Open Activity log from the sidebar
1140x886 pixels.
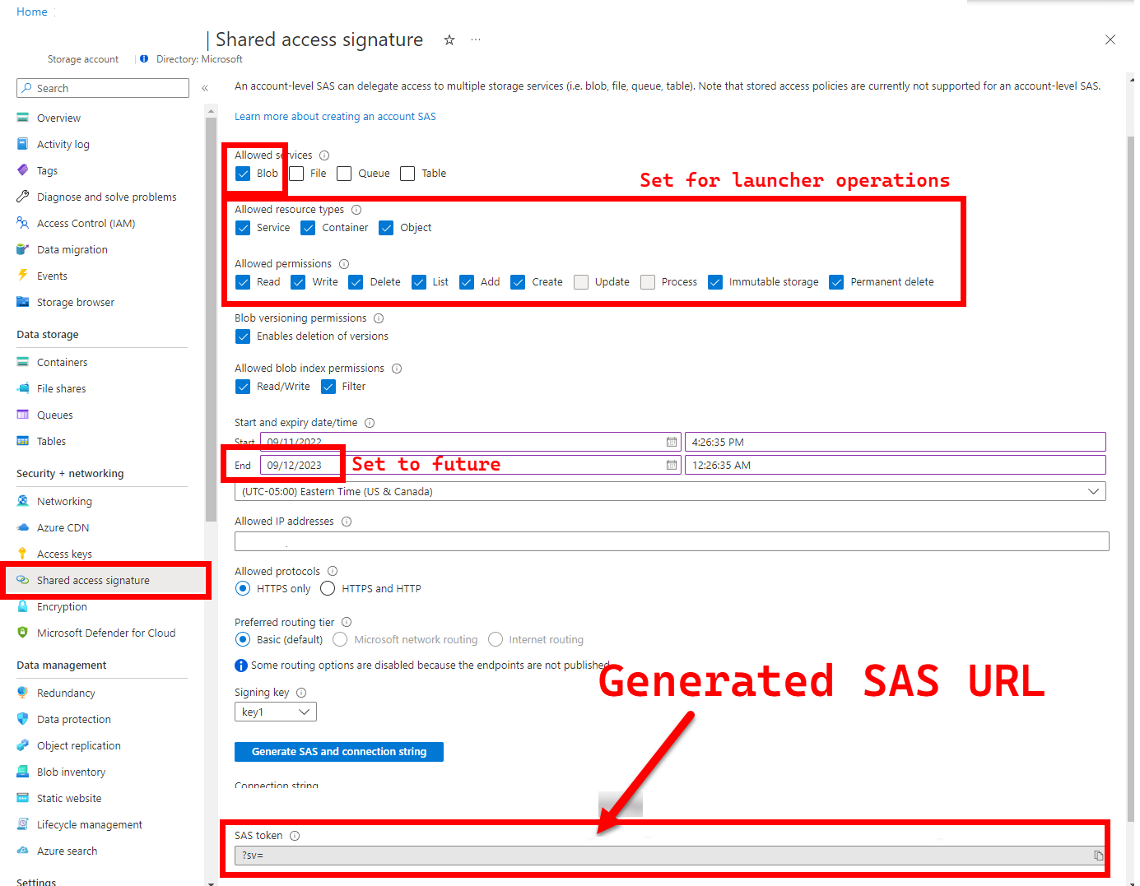click(63, 144)
